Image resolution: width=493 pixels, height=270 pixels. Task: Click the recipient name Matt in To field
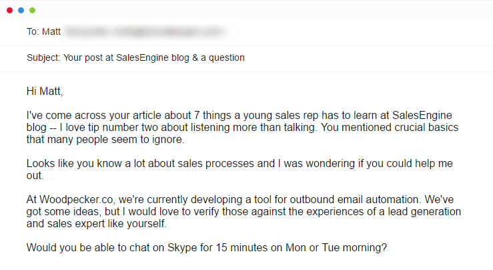(x=52, y=31)
